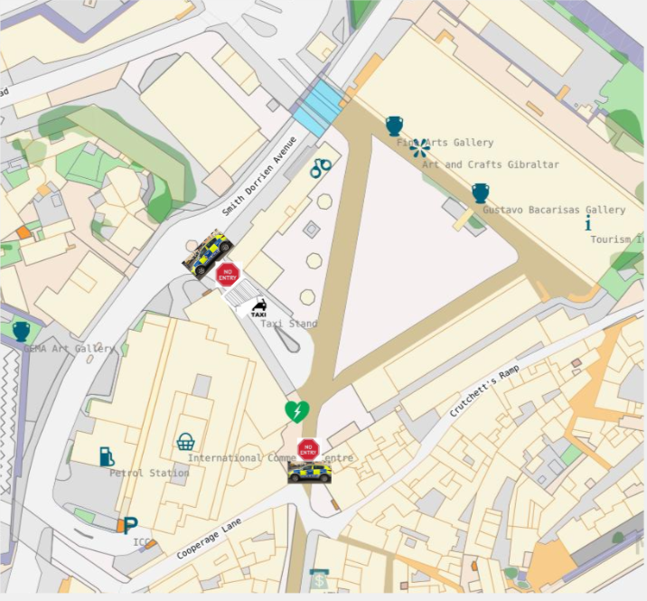Click the GEMA Art Gallery vase icon
The height and width of the screenshot is (601, 647).
pos(21,332)
